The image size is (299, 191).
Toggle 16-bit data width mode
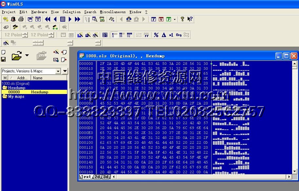click(121, 35)
